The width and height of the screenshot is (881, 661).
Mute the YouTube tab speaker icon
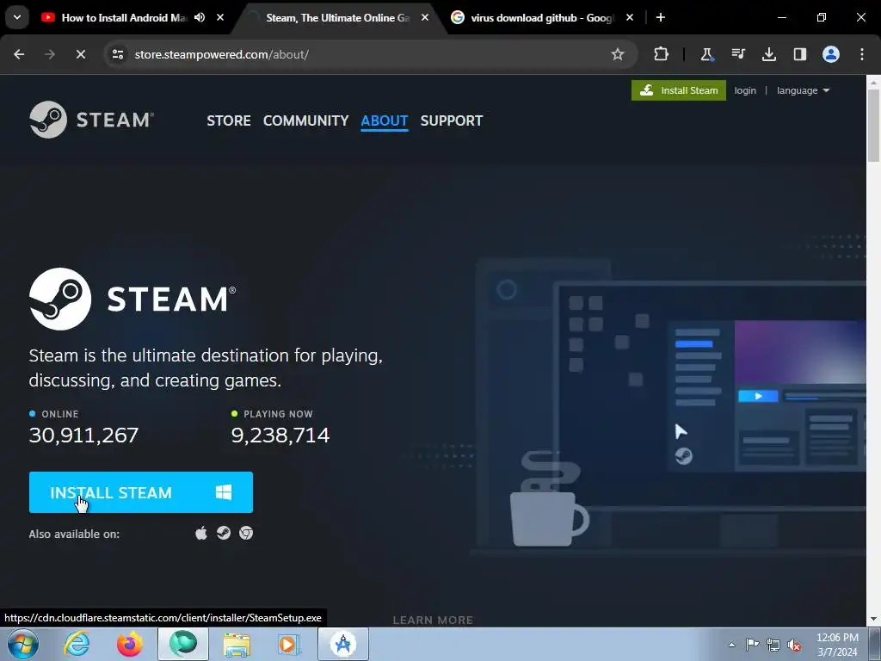200,17
